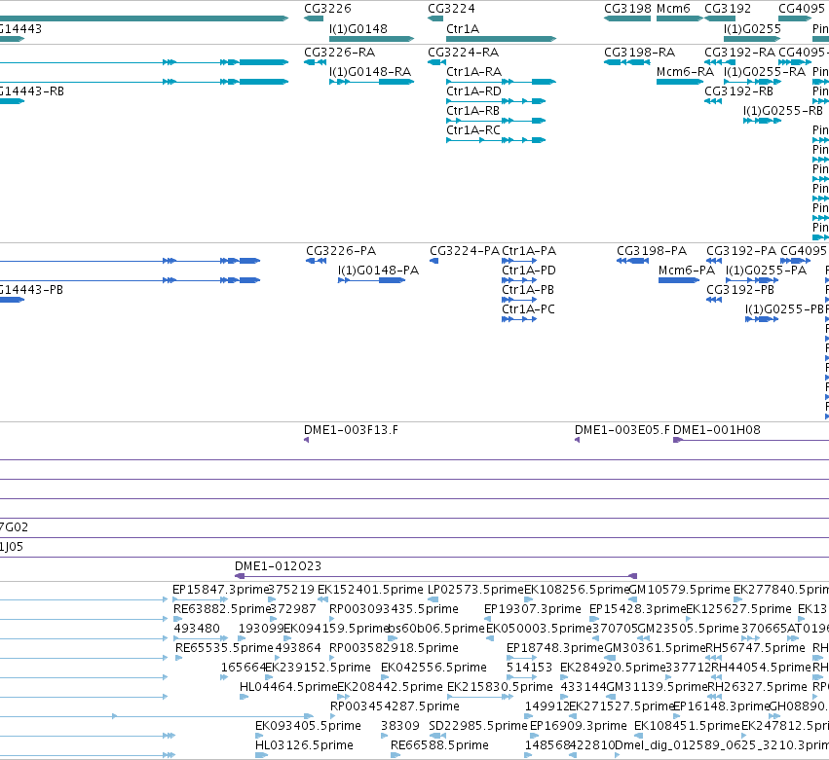Select the DME1-001H08 feature
This screenshot has height=760, width=829.
(x=716, y=430)
